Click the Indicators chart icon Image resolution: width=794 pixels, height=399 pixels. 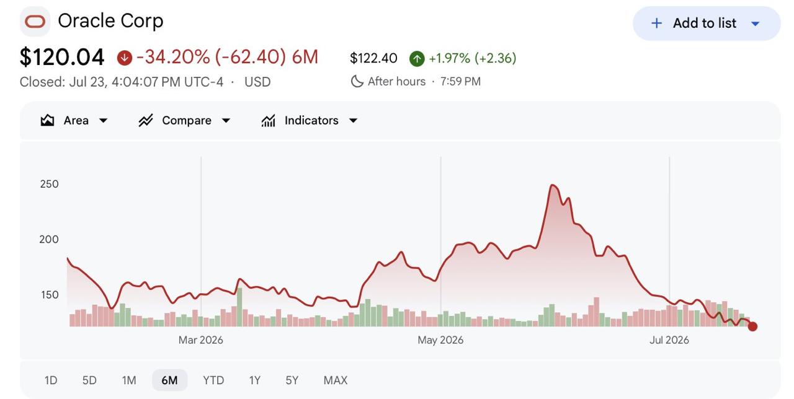(x=268, y=120)
